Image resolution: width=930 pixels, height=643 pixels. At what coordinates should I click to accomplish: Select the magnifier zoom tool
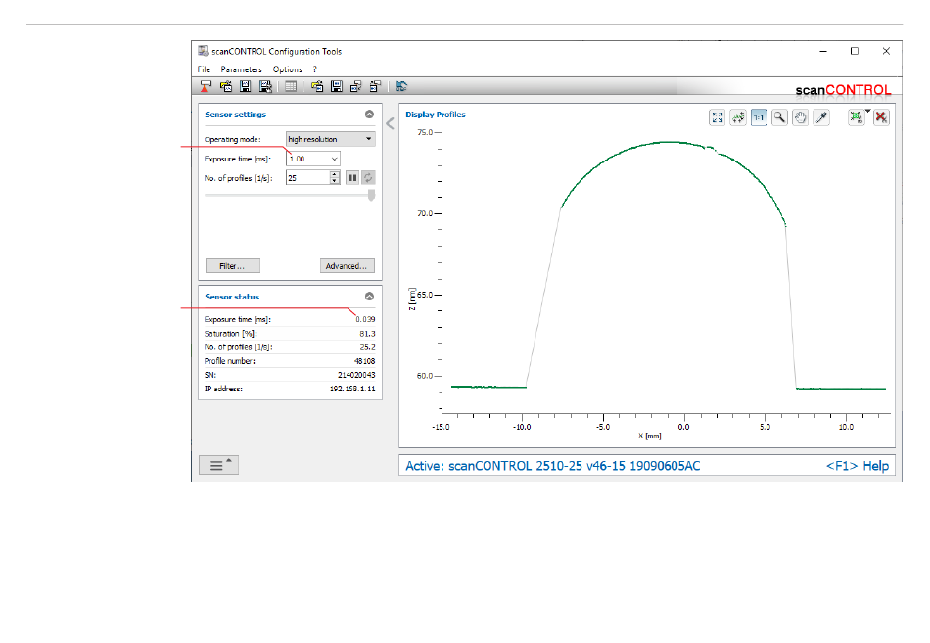pos(779,117)
